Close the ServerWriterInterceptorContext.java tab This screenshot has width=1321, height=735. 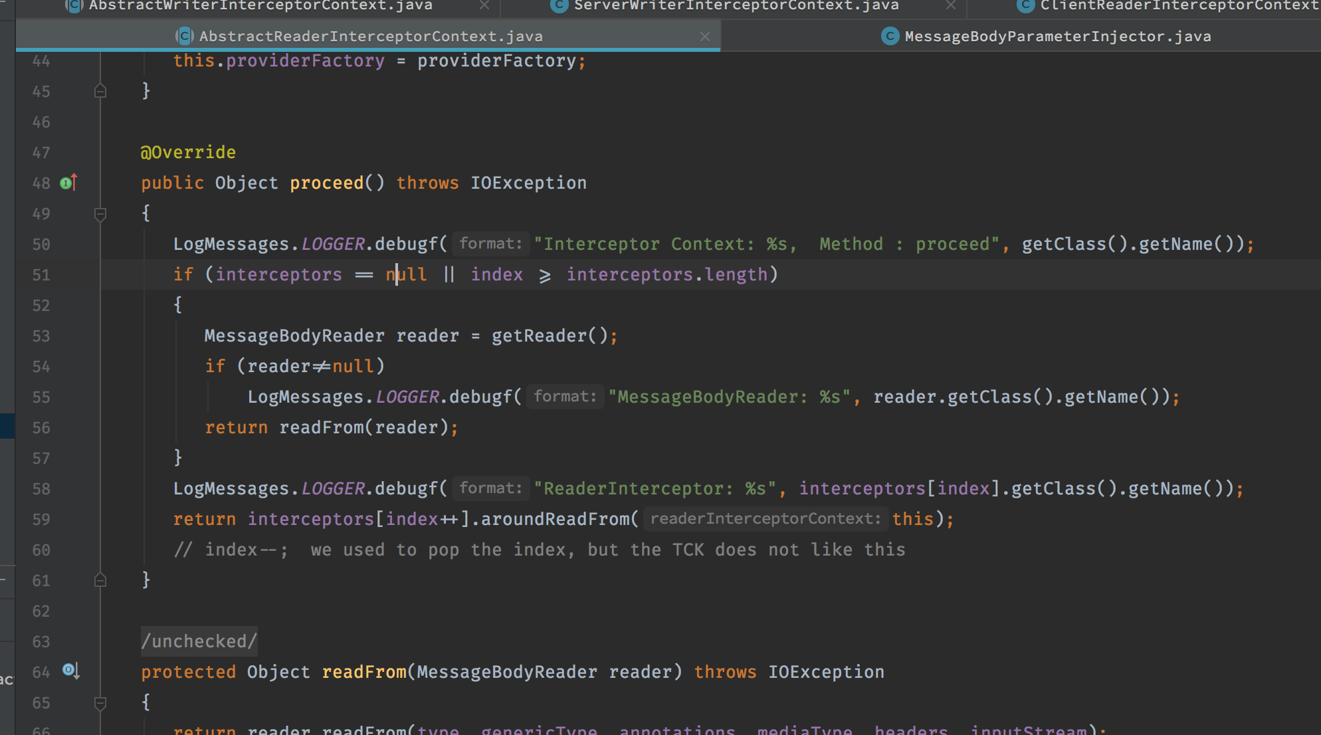point(950,6)
